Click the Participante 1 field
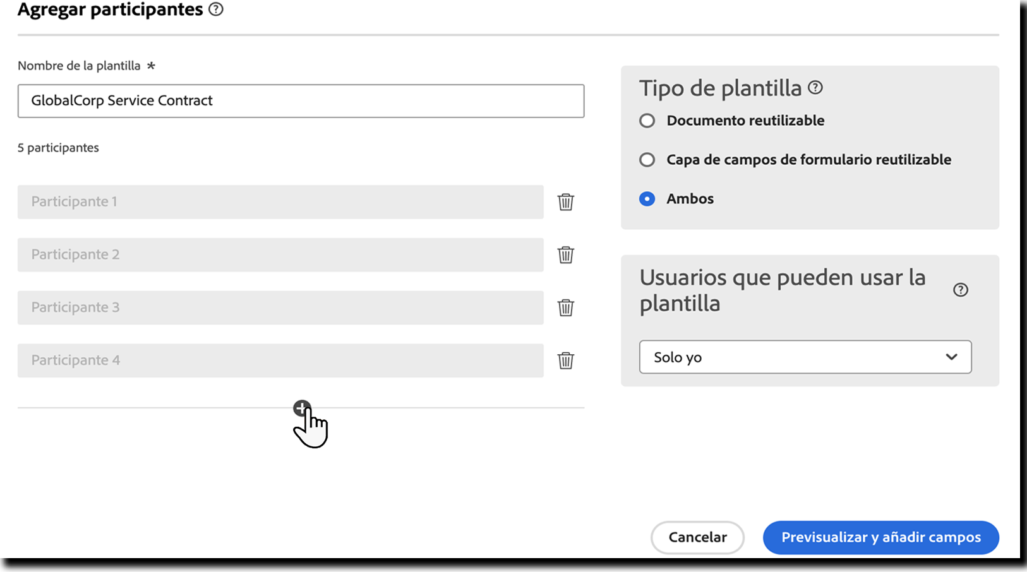The width and height of the screenshot is (1027, 572). click(281, 202)
